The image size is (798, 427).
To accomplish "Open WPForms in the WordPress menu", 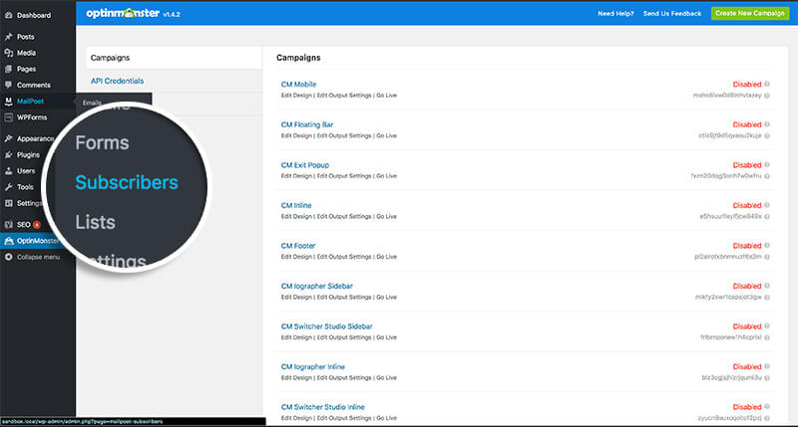I will coord(32,117).
